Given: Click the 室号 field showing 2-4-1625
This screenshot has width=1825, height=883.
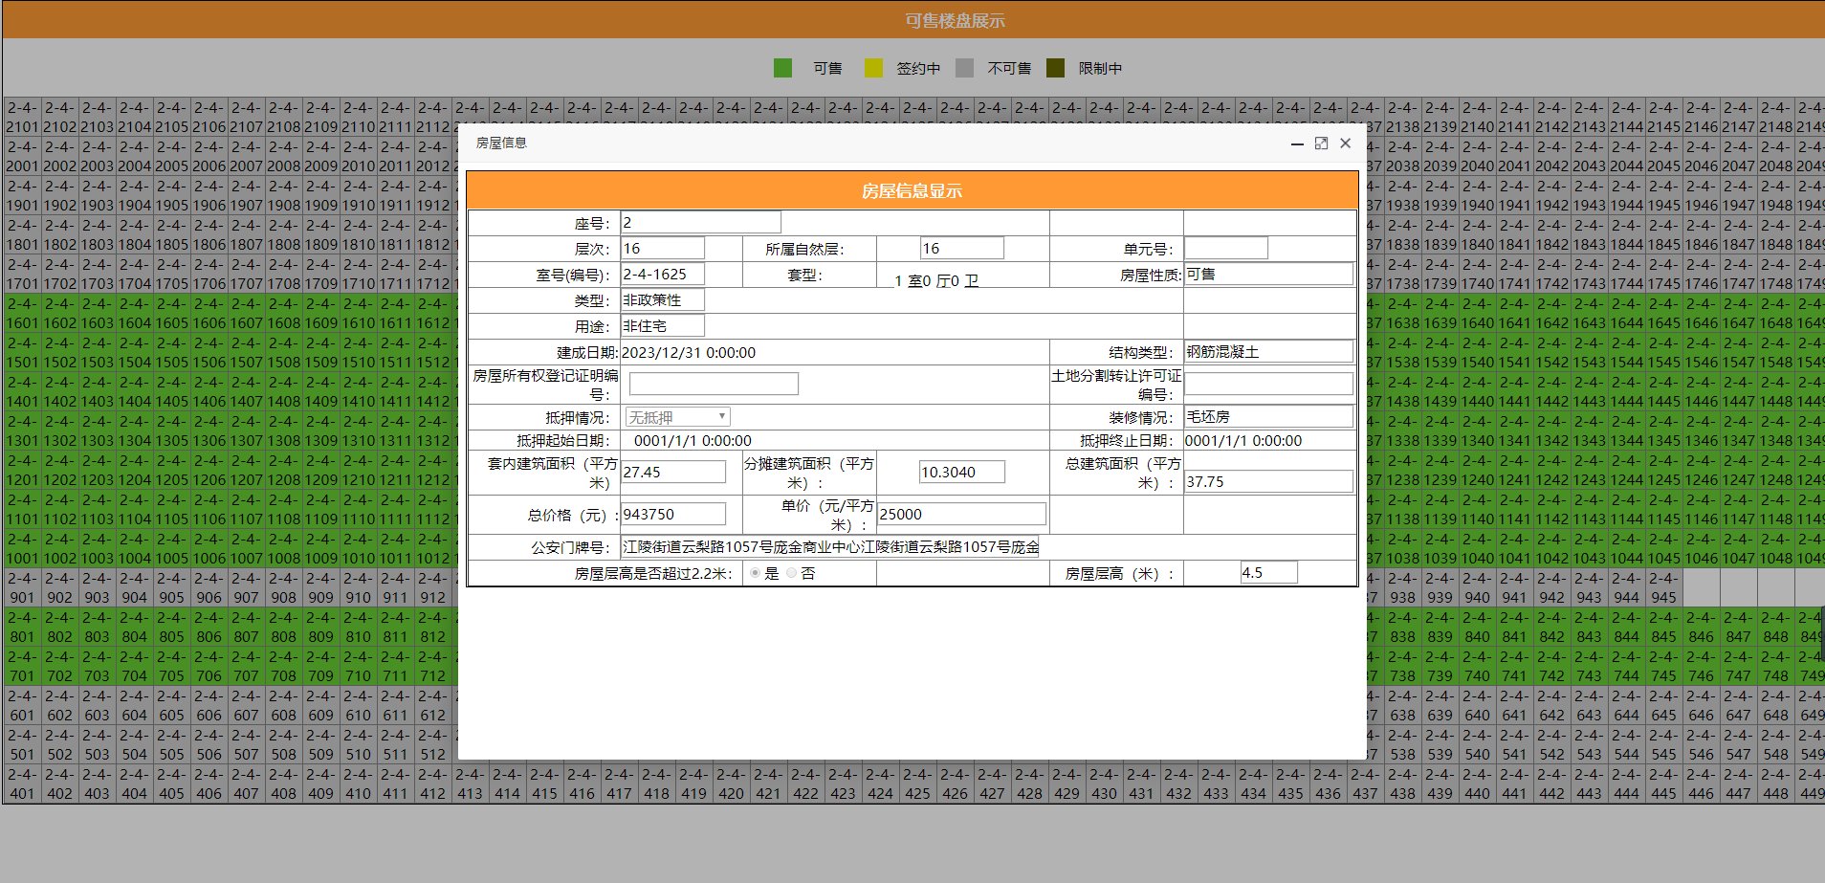Looking at the screenshot, I should coord(663,274).
